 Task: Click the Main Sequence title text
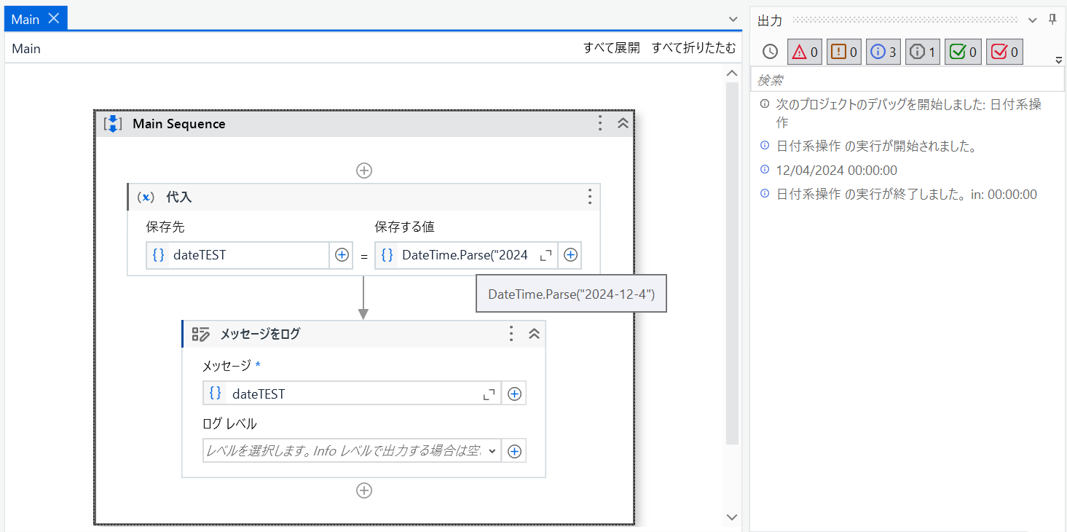tap(179, 124)
